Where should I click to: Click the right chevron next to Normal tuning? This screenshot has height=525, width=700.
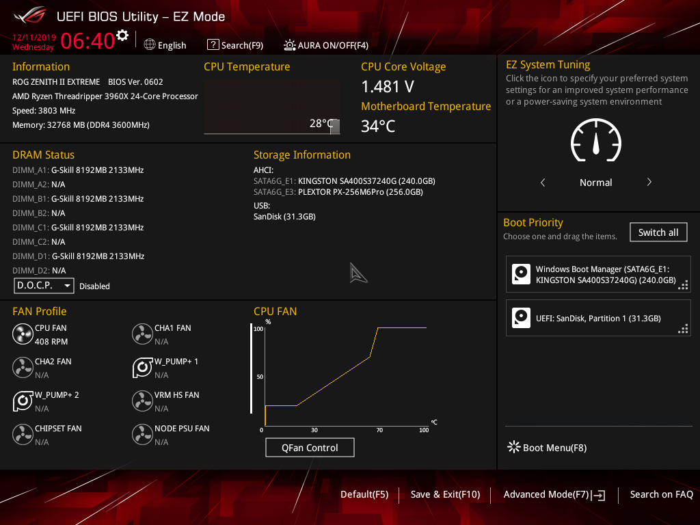point(649,182)
